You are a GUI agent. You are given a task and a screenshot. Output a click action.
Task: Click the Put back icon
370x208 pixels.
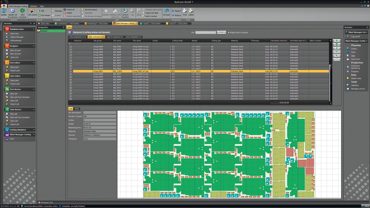(166, 11)
